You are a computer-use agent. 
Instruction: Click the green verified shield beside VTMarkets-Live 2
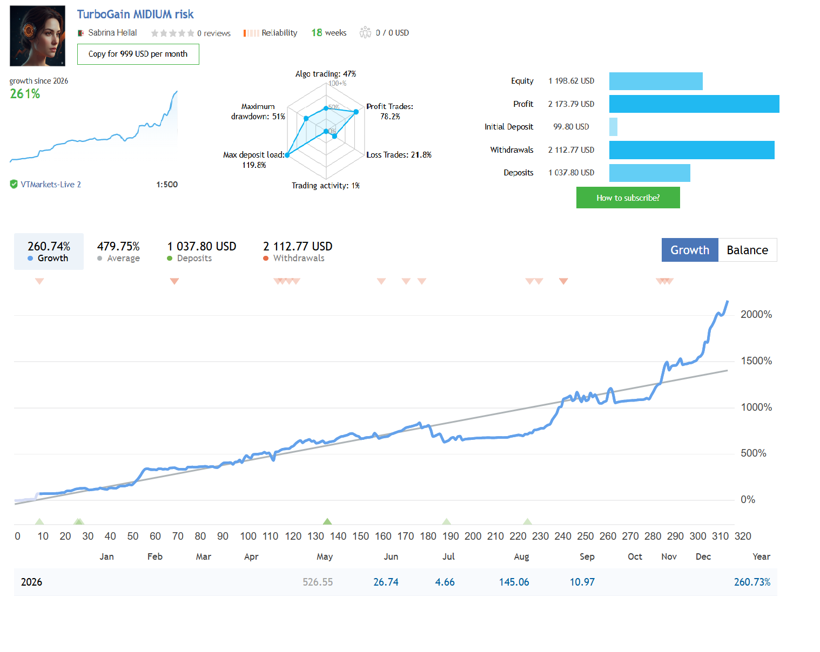pos(14,184)
